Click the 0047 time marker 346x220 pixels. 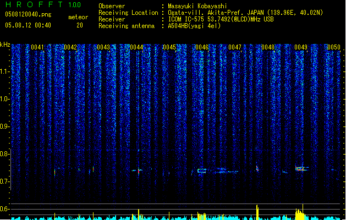(235, 47)
